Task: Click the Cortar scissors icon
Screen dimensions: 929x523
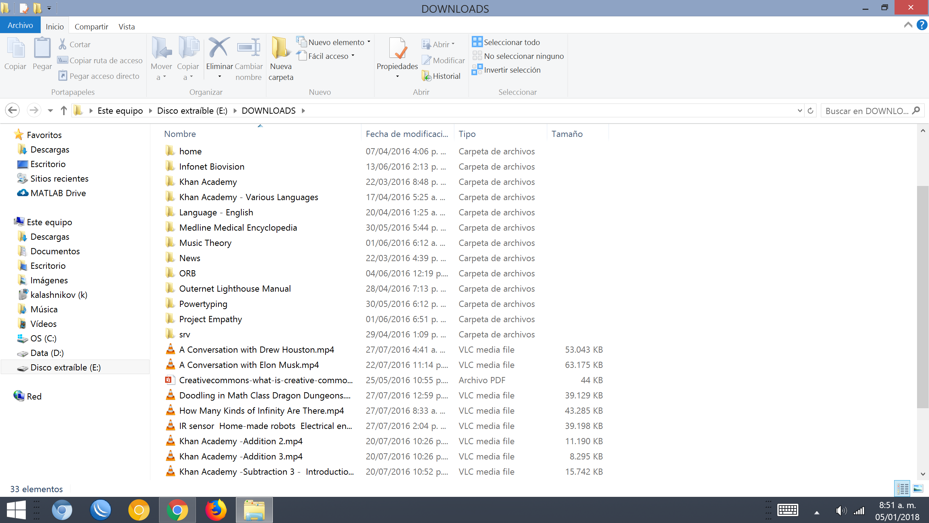Action: [62, 44]
